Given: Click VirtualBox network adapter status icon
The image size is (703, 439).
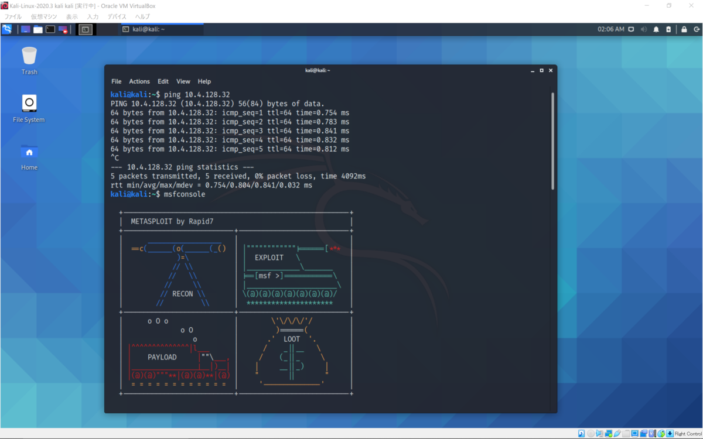Looking at the screenshot, I should tap(608, 434).
